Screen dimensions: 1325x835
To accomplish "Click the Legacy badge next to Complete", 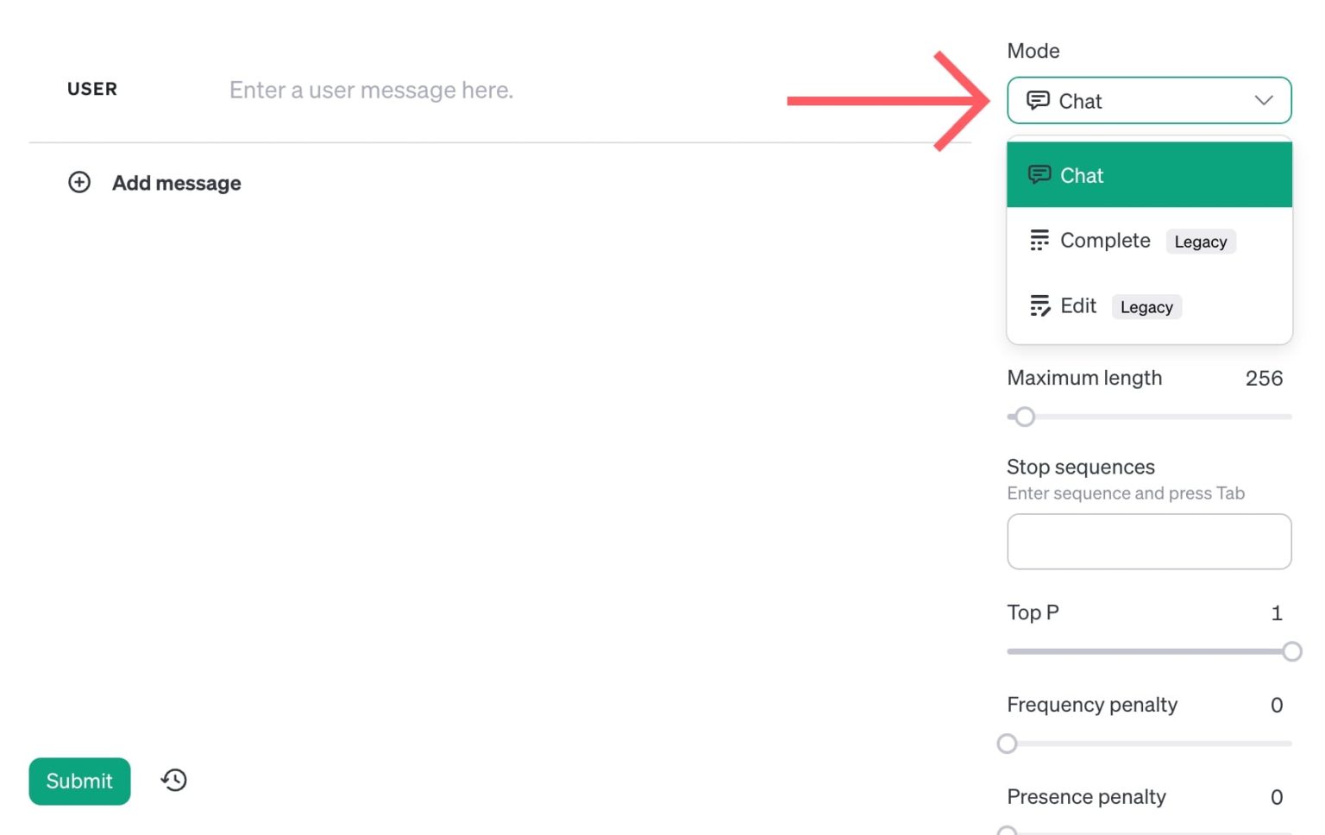I will [x=1201, y=242].
